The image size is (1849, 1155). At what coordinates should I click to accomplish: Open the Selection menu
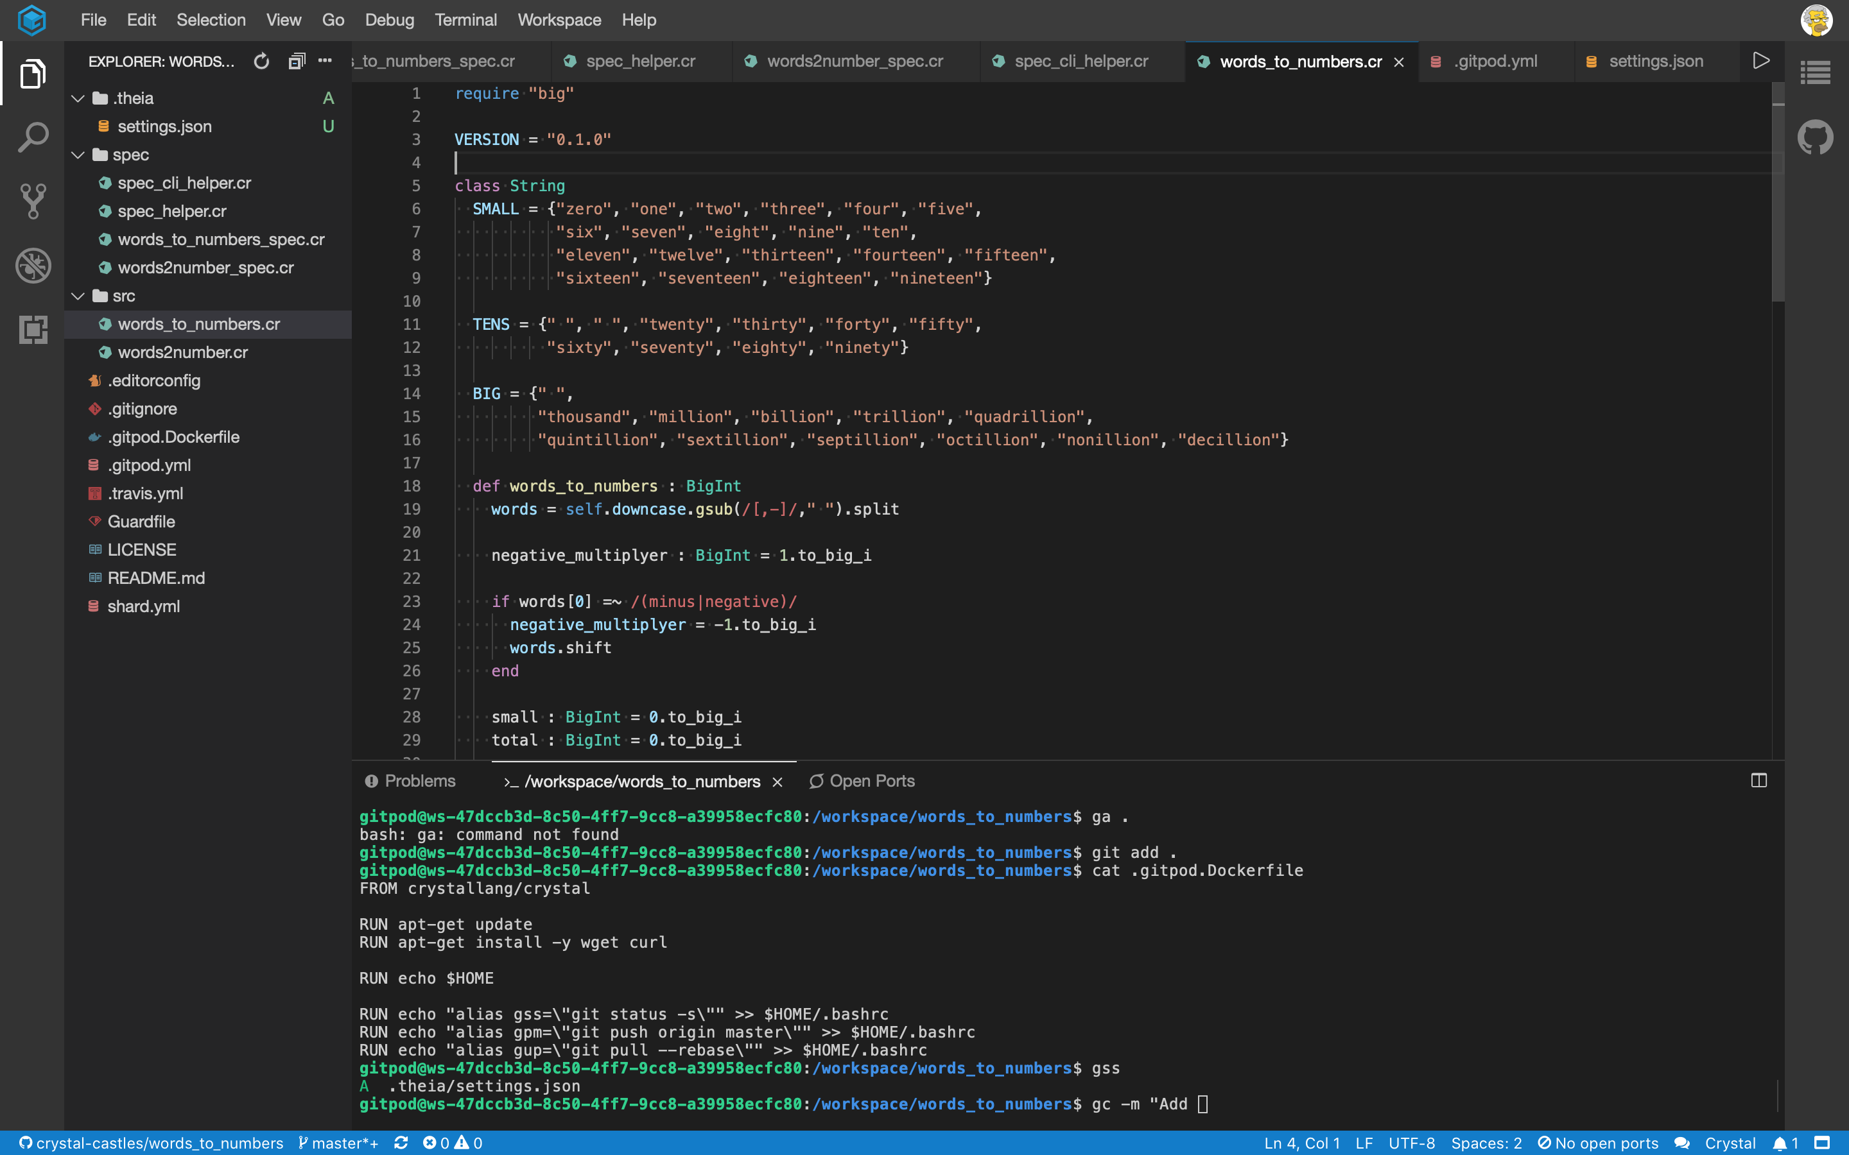pyautogui.click(x=211, y=20)
